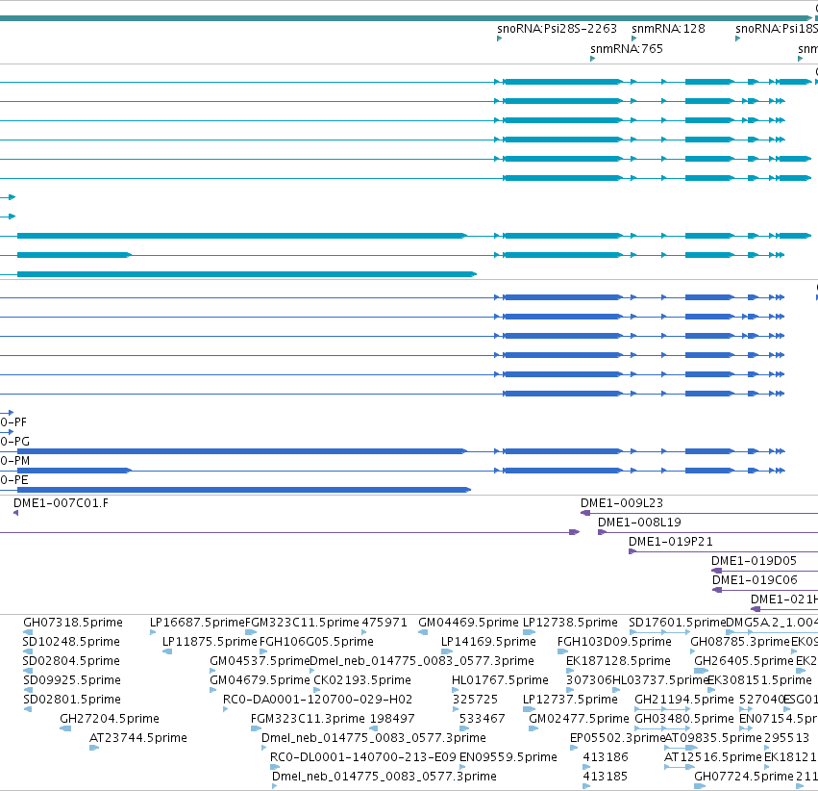
Task: Open the 307306 feature label
Action: pos(589,681)
